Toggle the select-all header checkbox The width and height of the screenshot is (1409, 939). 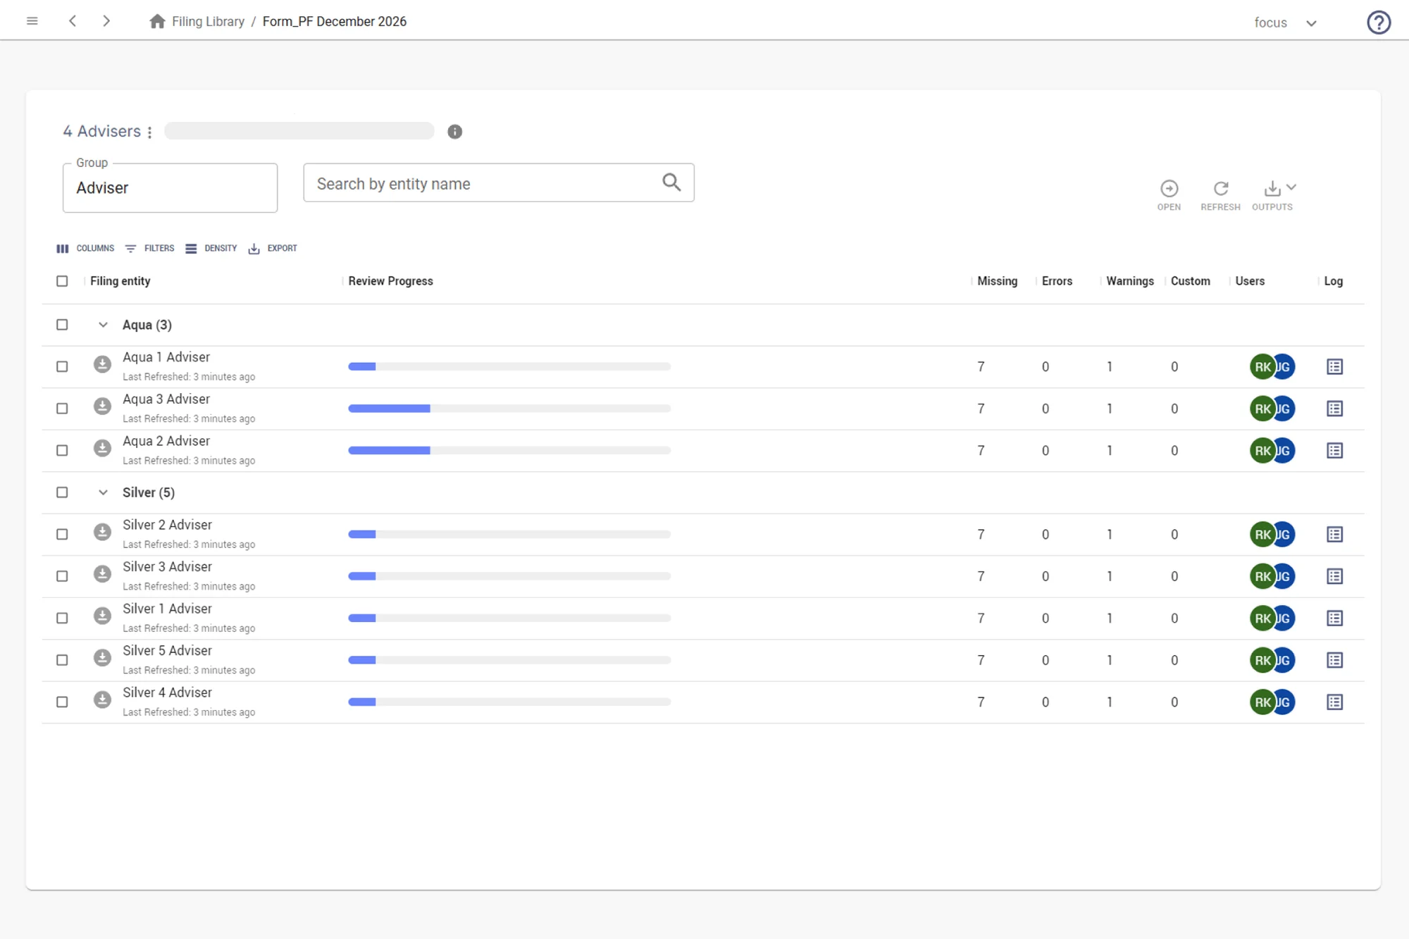62,281
